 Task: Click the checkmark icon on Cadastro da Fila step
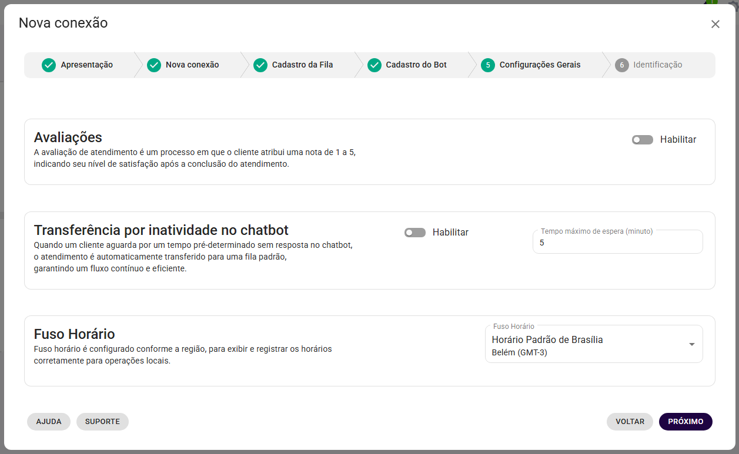coord(260,65)
